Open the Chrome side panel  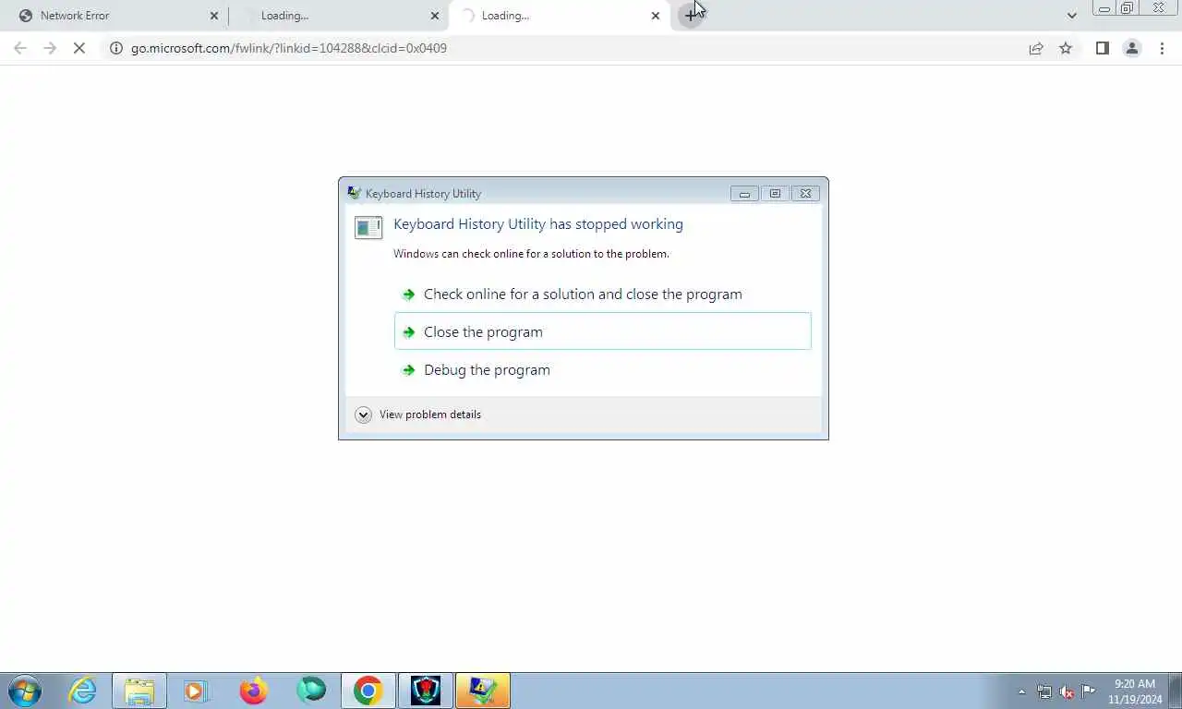pyautogui.click(x=1102, y=48)
